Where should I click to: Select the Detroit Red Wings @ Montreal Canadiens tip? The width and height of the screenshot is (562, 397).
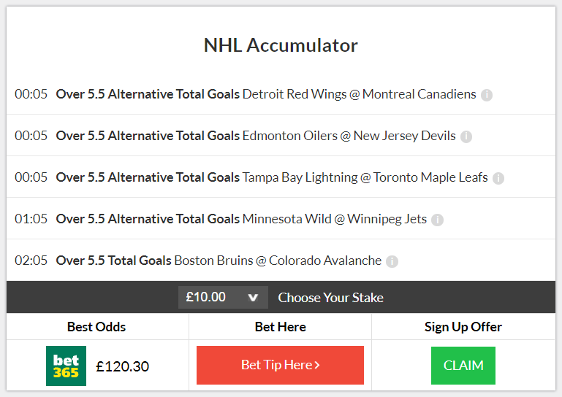click(x=281, y=94)
